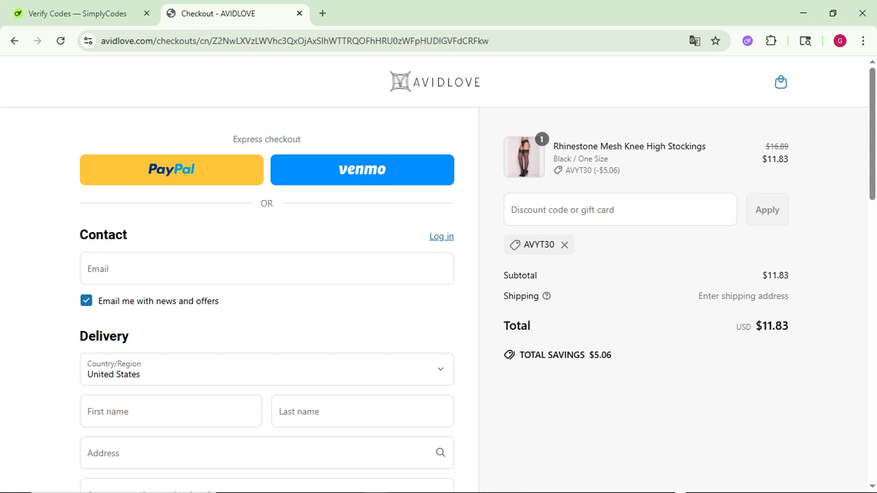877x493 pixels.
Task: Click the shipping help question-mark icon
Action: coord(547,296)
